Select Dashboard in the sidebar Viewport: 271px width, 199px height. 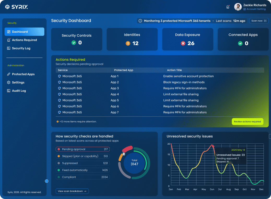coord(24,32)
